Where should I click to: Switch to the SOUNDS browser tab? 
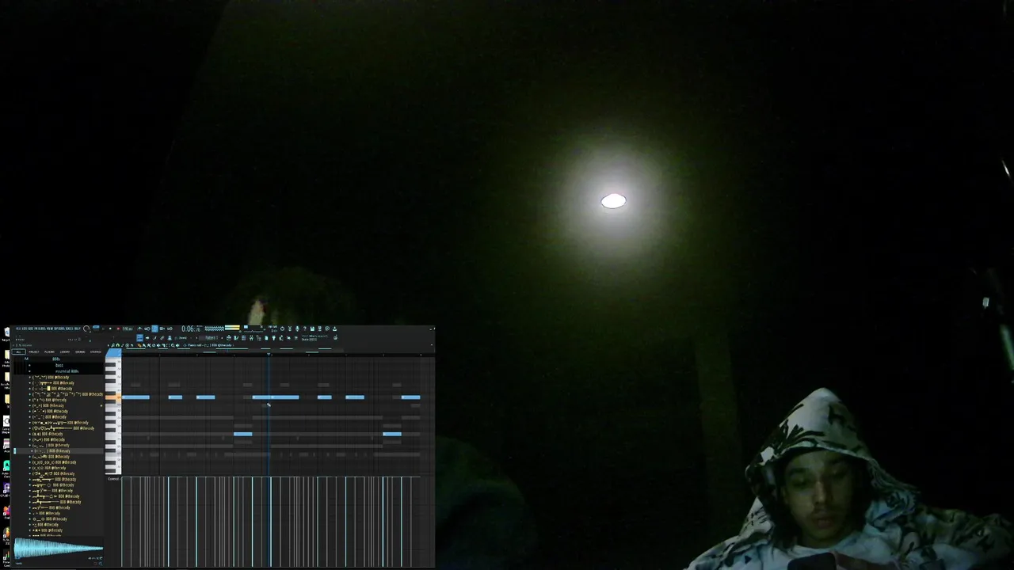pos(80,351)
